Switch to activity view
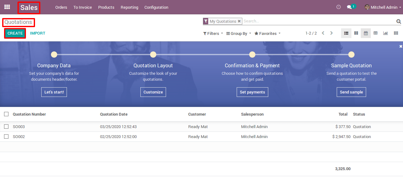The height and width of the screenshot is (177, 403). [x=396, y=33]
